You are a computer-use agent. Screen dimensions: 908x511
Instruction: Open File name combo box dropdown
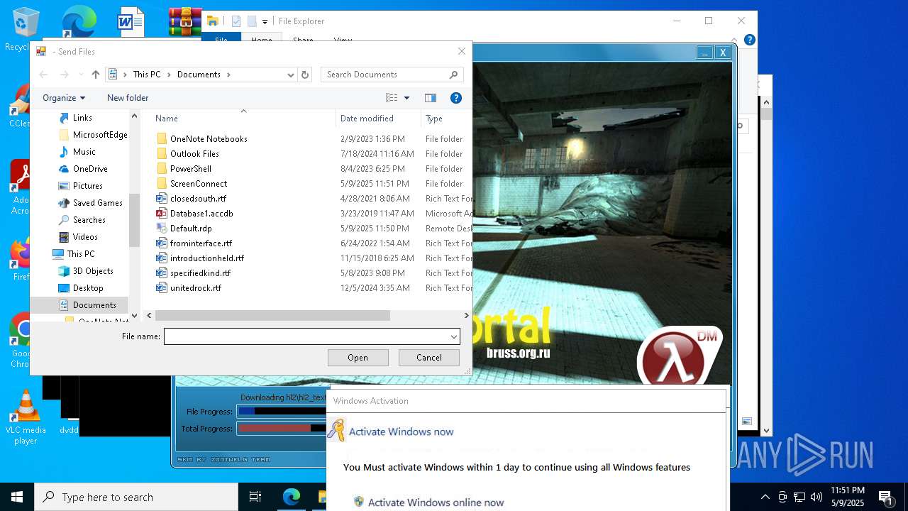453,336
